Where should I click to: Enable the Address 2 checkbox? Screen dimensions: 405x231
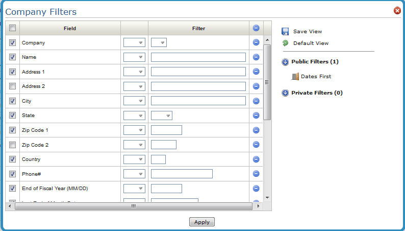13,86
